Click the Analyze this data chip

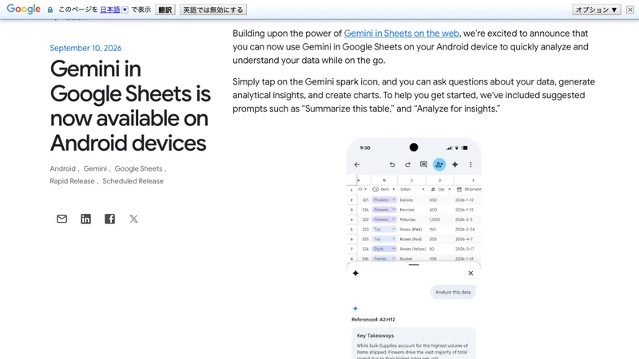pyautogui.click(x=453, y=292)
